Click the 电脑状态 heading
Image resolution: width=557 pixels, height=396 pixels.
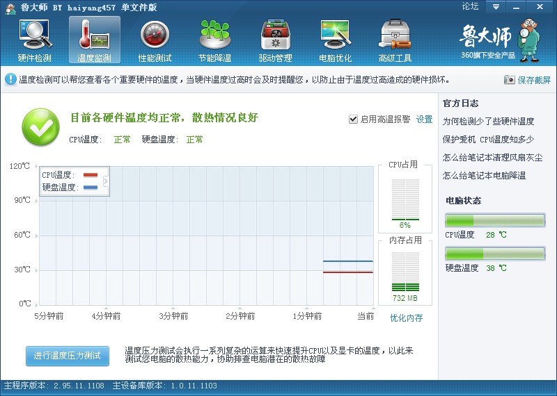[463, 201]
